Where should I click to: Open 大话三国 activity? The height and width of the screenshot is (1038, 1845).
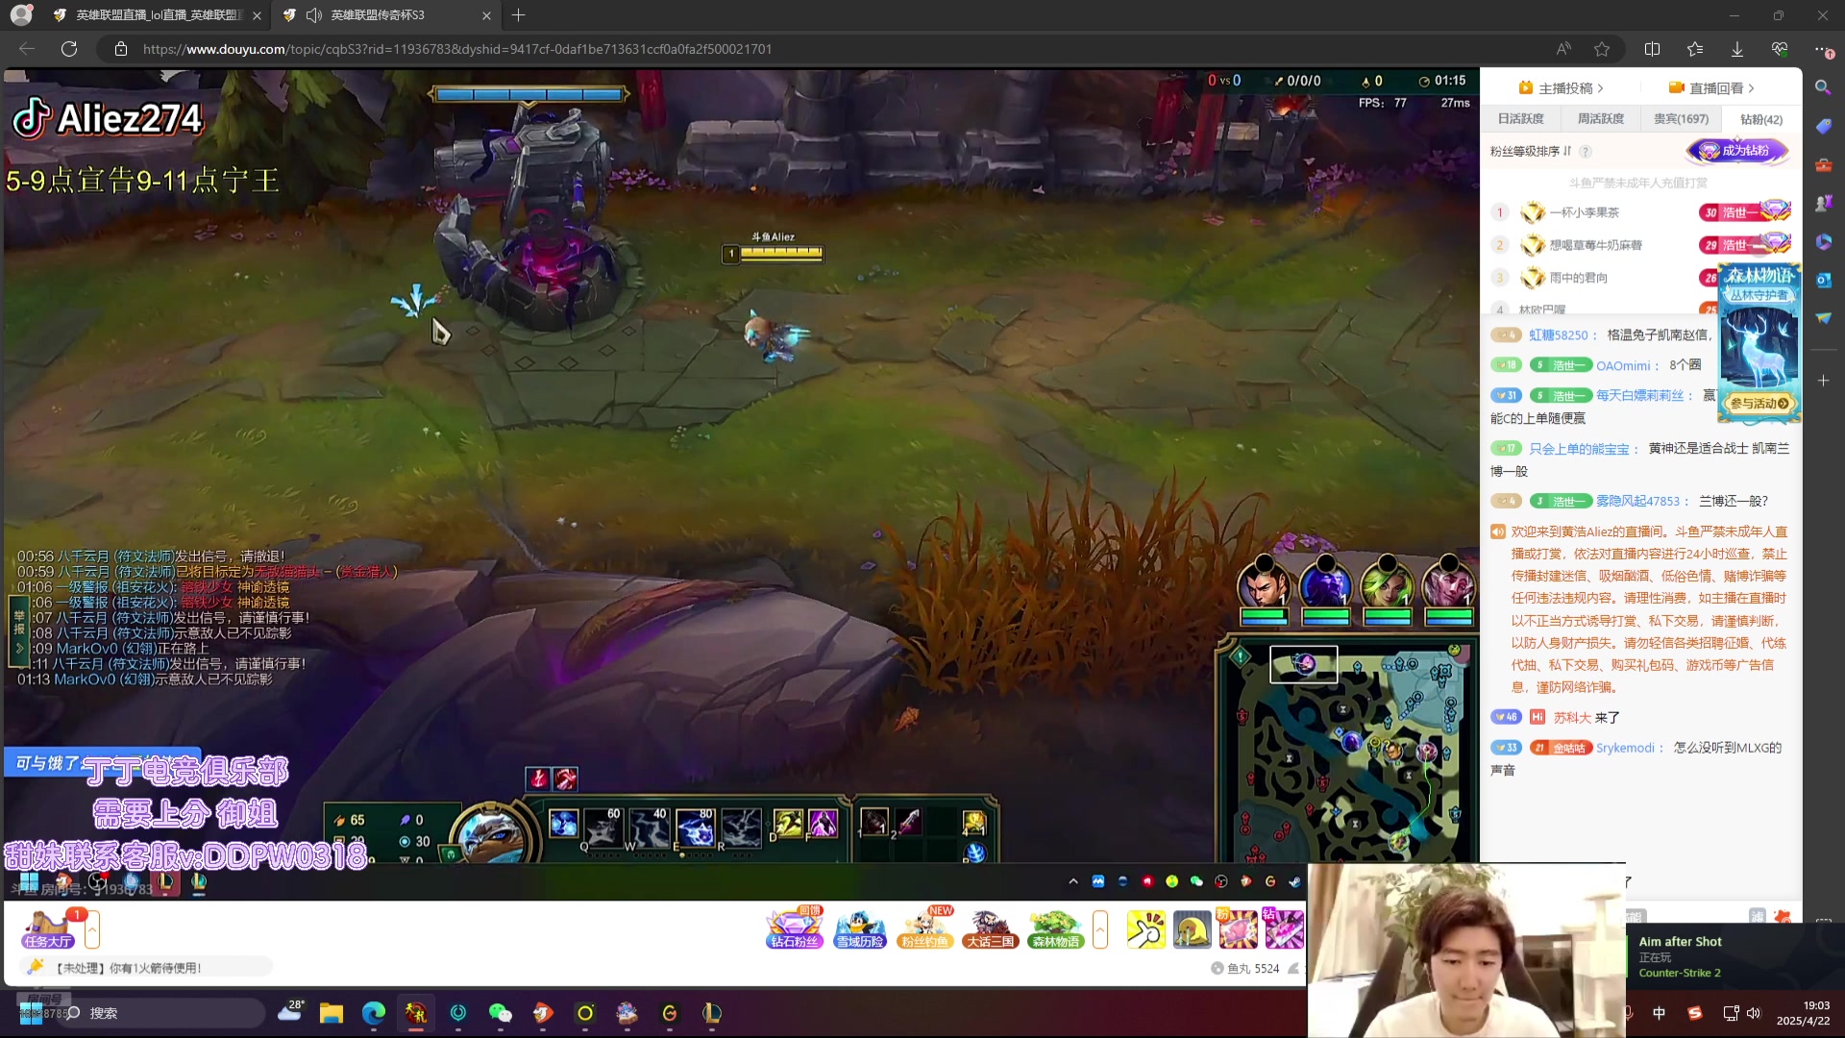[990, 928]
